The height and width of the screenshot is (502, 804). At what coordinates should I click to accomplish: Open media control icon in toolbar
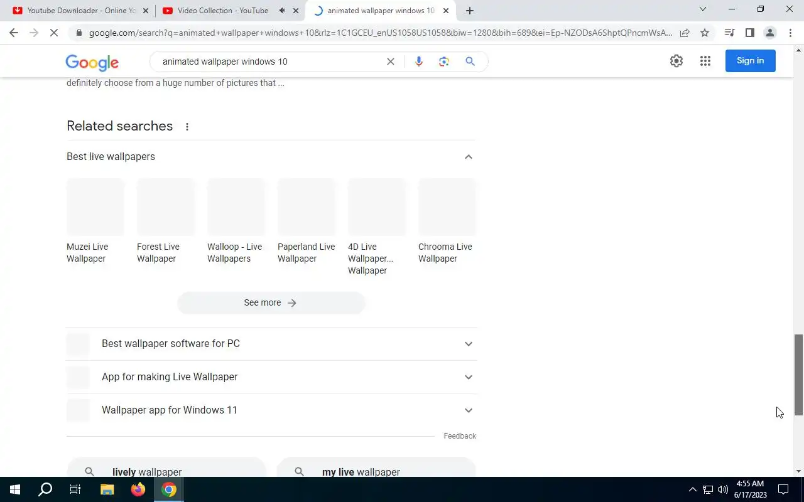click(x=730, y=33)
